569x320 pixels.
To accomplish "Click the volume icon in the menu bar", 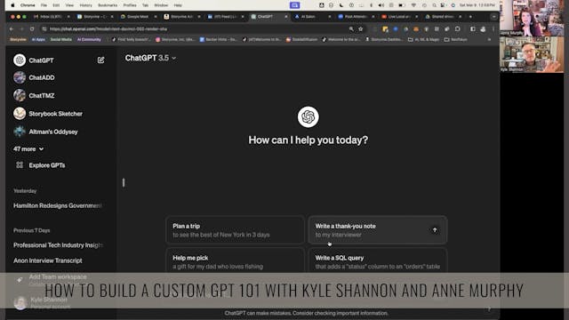I will click(x=381, y=5).
